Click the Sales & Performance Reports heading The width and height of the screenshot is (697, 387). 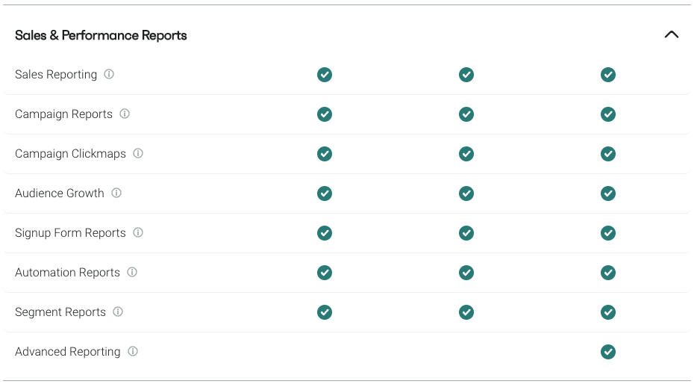click(x=101, y=35)
